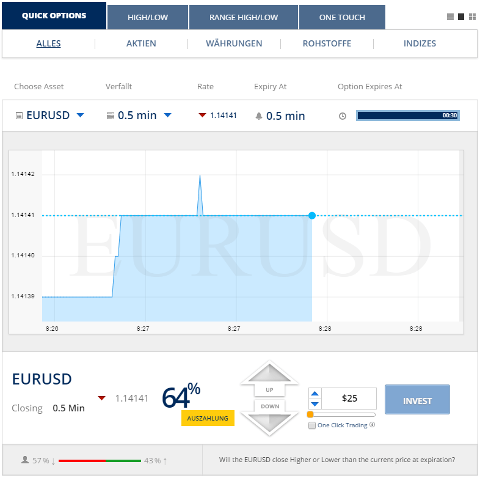Click the orange investment amount slider handle
Viewport: 480px width, 478px height.
click(x=310, y=414)
